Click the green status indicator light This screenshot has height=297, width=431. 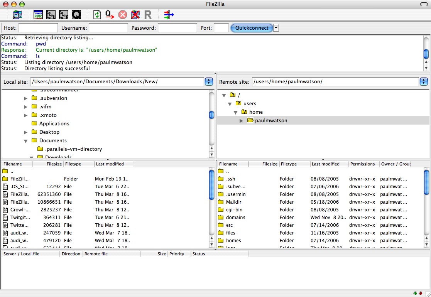click(415, 293)
